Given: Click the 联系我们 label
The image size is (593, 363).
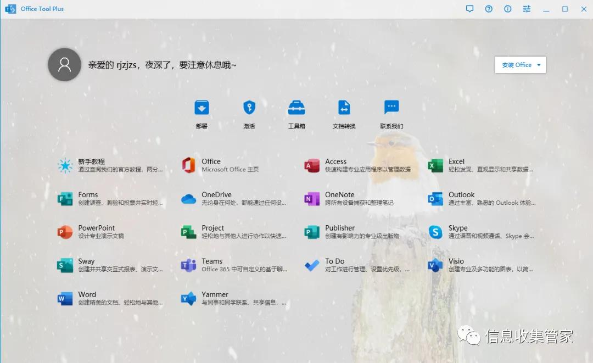Looking at the screenshot, I should tap(391, 126).
